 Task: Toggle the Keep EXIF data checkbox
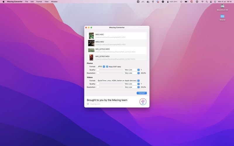107,67
